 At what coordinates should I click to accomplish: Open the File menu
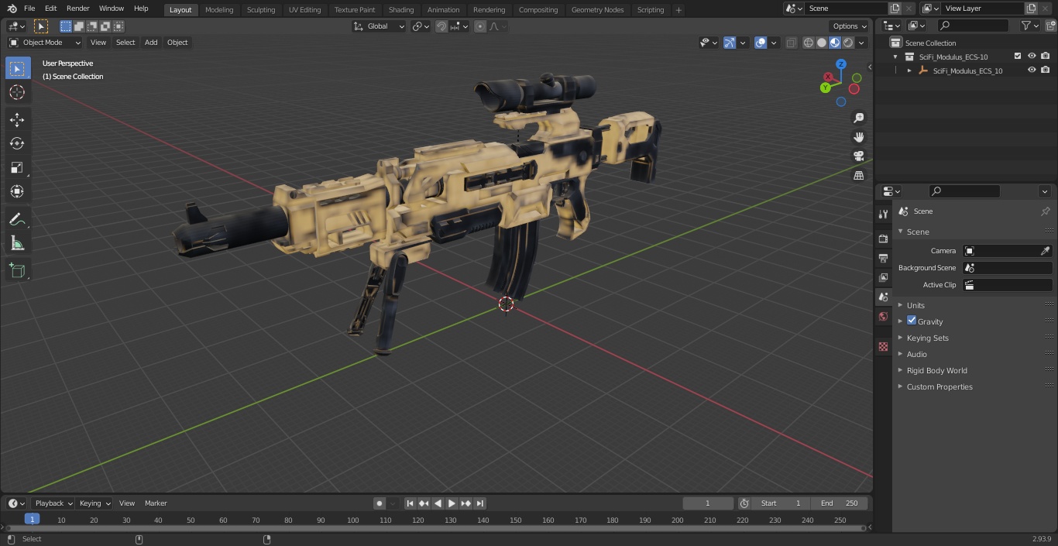[x=29, y=9]
